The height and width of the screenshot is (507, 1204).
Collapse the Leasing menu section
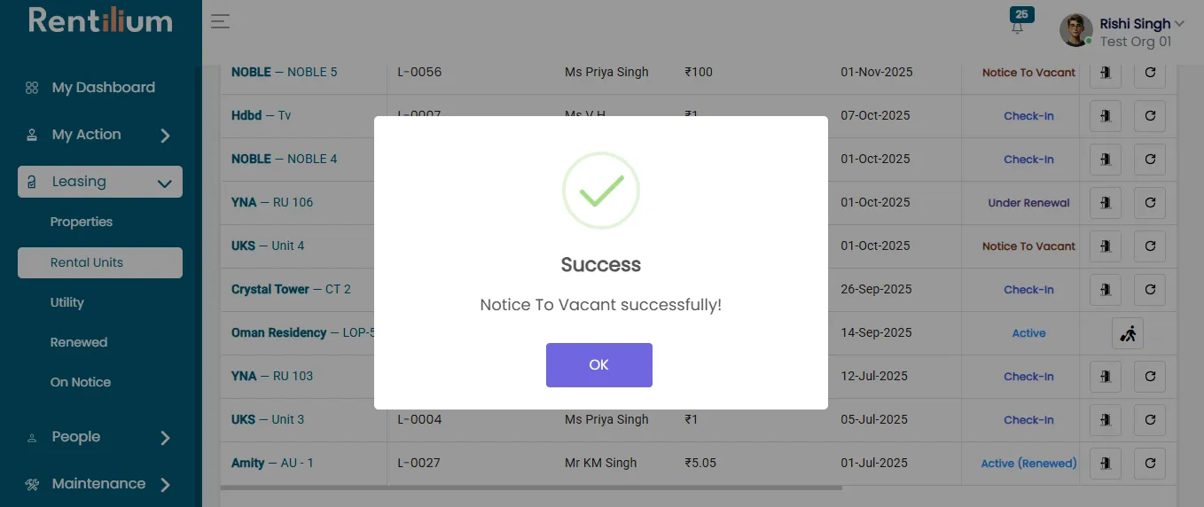point(100,182)
